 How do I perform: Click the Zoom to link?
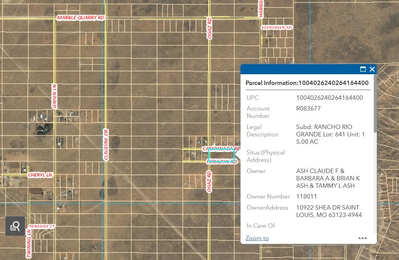click(x=257, y=238)
